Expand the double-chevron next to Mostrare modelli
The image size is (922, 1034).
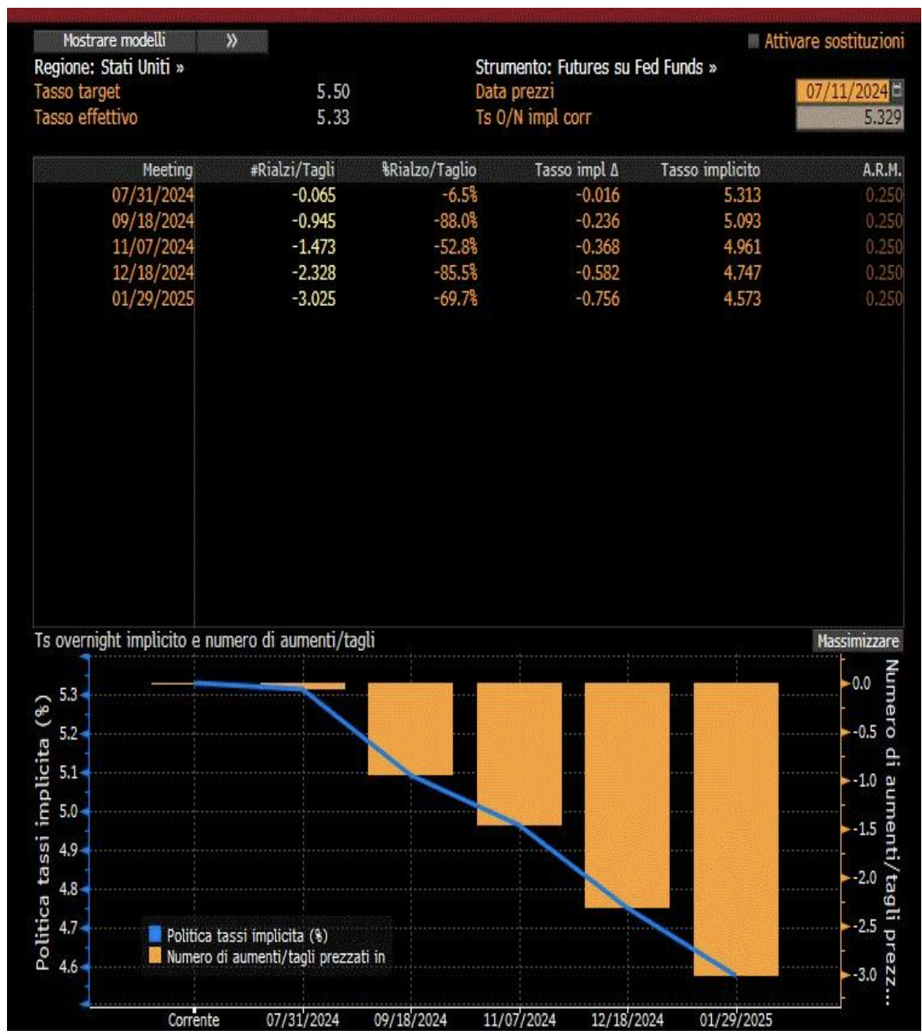point(232,40)
